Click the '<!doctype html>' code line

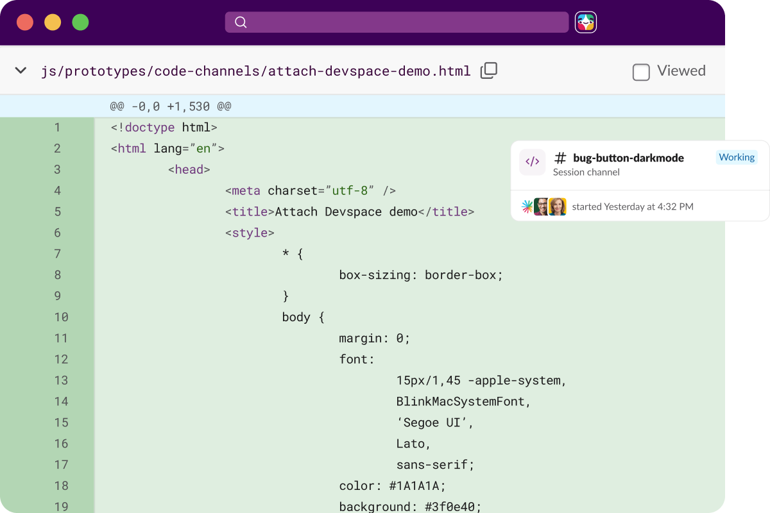click(x=164, y=128)
